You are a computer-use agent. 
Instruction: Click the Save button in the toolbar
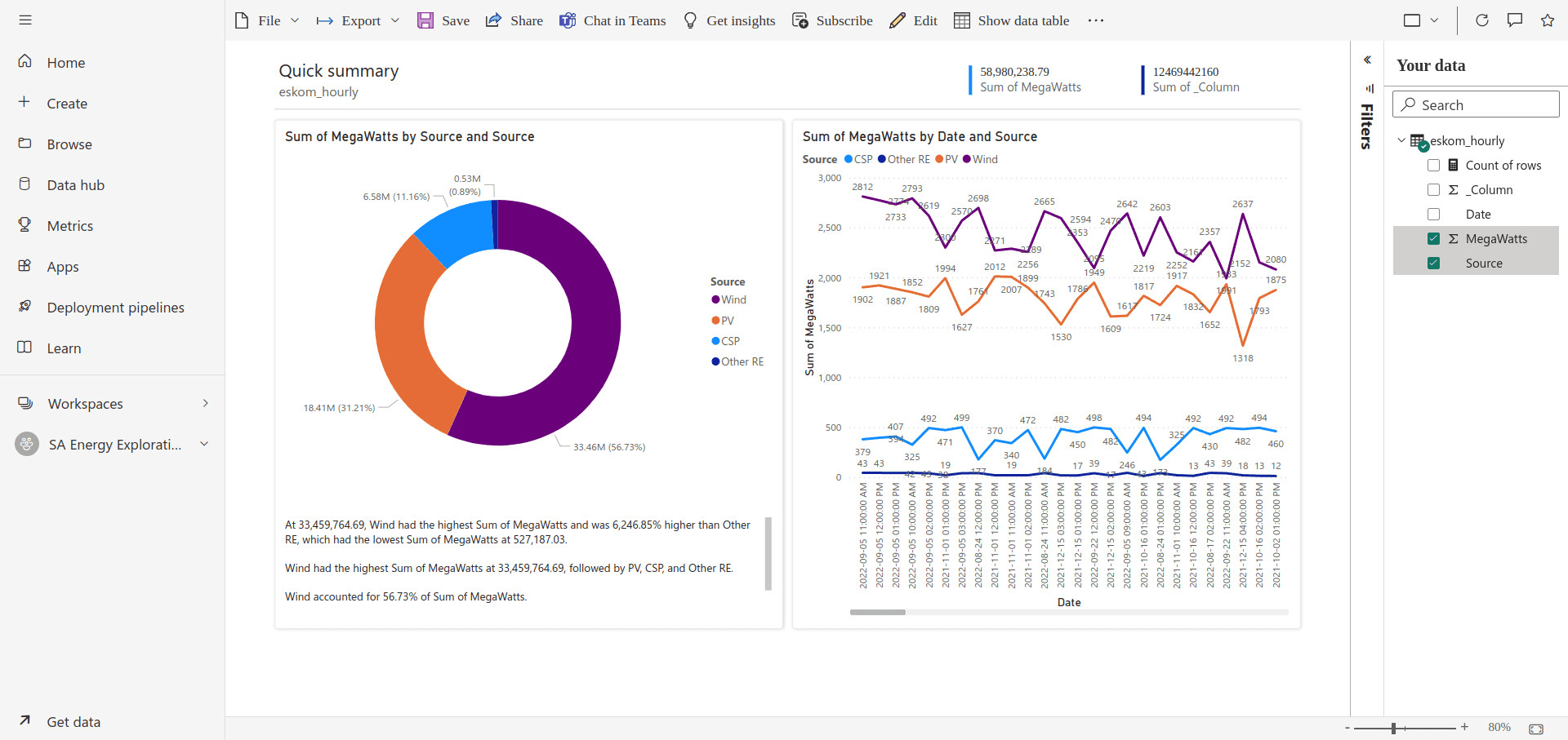(443, 20)
